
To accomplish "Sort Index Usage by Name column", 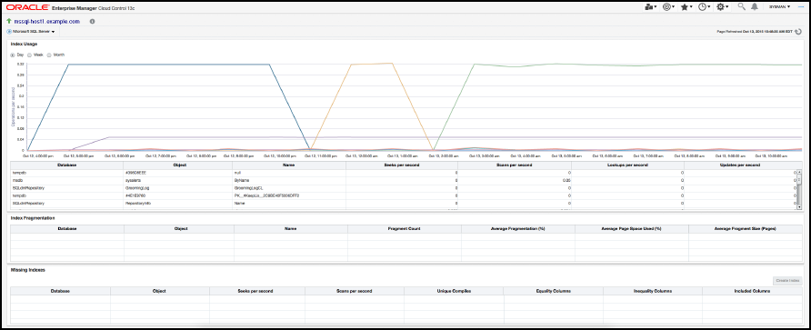I will (x=289, y=165).
